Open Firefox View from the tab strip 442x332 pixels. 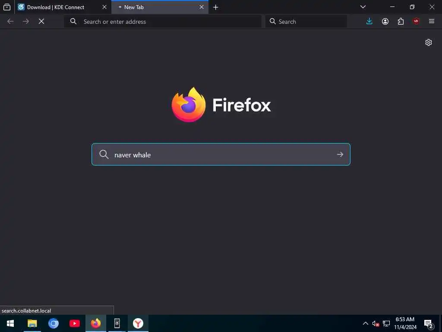point(7,7)
